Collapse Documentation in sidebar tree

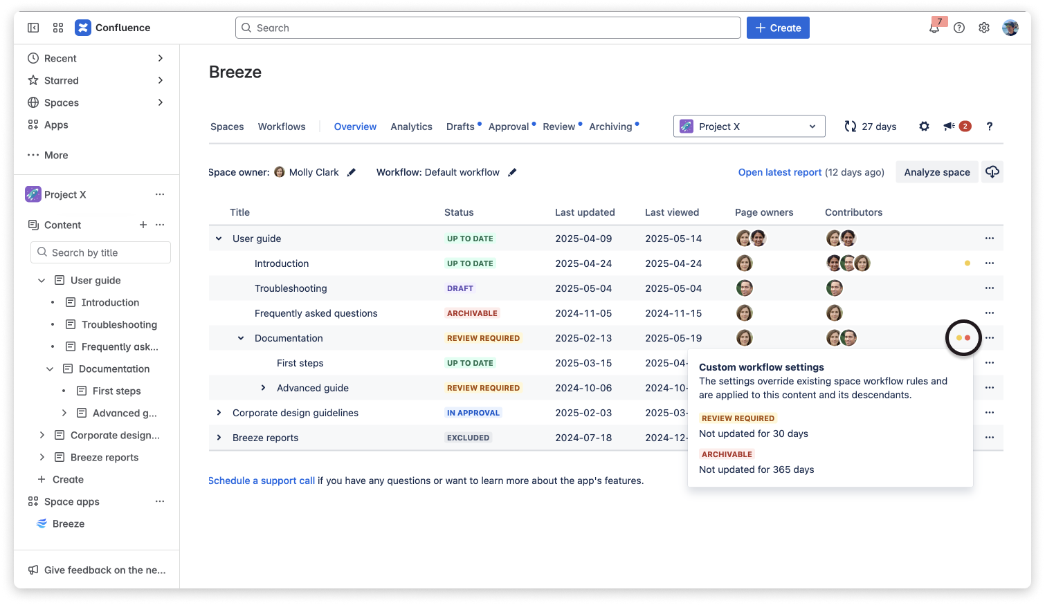tap(50, 369)
